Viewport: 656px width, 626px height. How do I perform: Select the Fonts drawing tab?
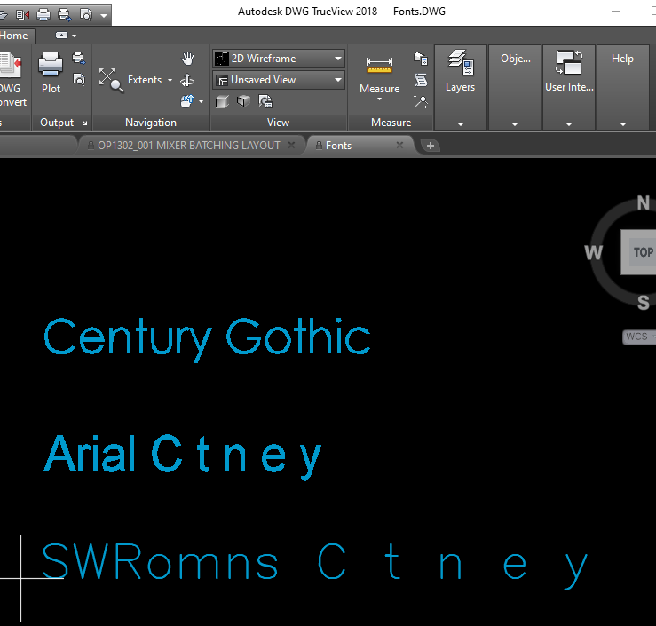pyautogui.click(x=338, y=146)
